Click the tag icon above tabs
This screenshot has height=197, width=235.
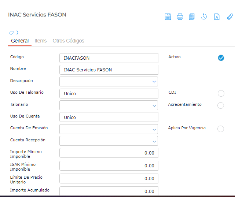point(11,33)
